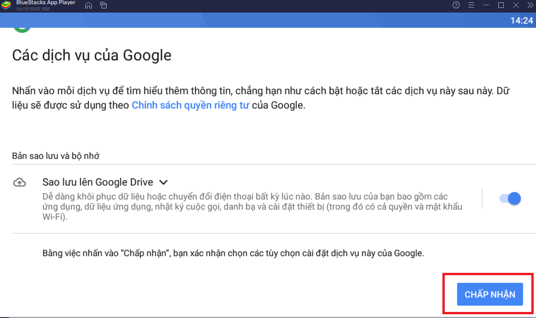Screen dimensions: 536x318
Task: Click the BlueStacks home icon
Action: pos(88,6)
